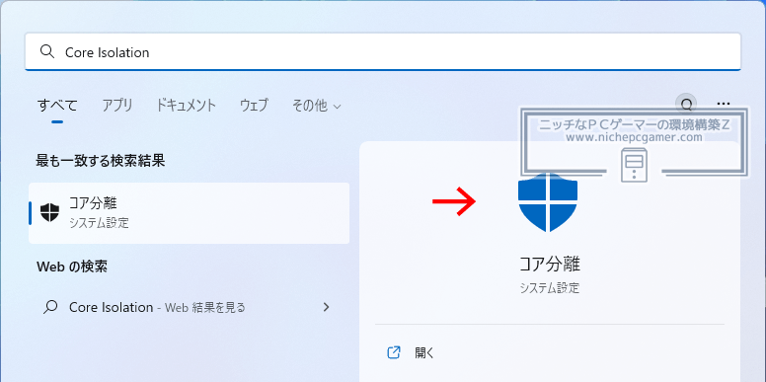Expand the Core Isolation web result chevron
Screen dimensions: 766x382
(327, 307)
